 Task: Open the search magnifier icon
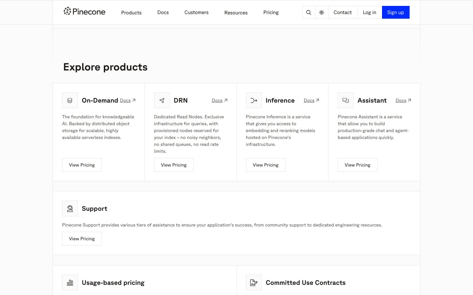click(x=308, y=12)
